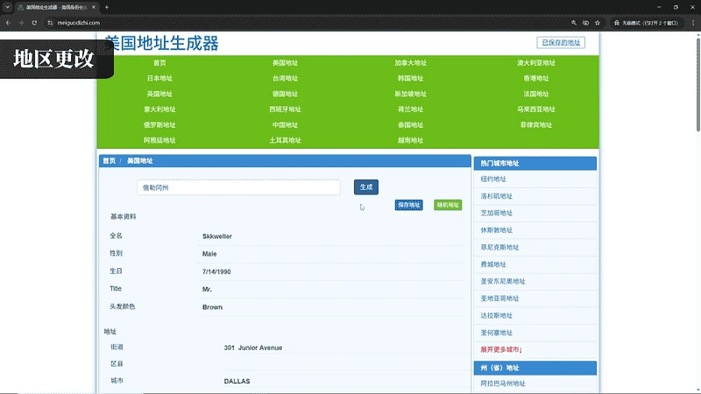Click the state search input field
The width and height of the screenshot is (701, 394).
pos(238,187)
